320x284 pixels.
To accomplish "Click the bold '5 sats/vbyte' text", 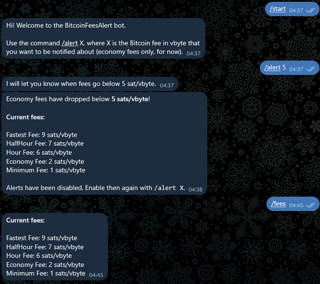I will coord(130,99).
